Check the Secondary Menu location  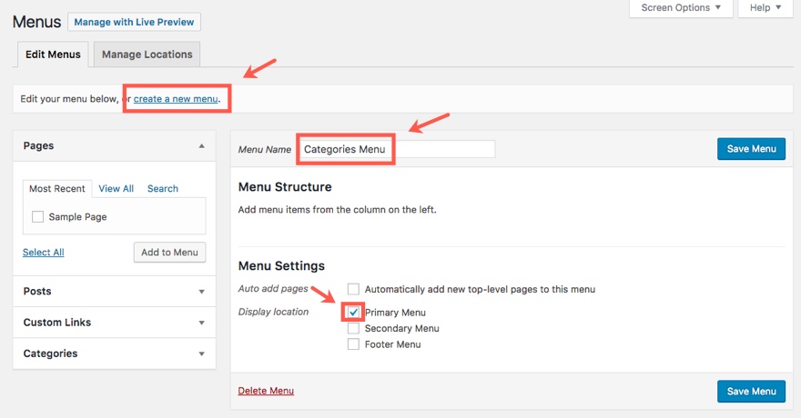(353, 328)
